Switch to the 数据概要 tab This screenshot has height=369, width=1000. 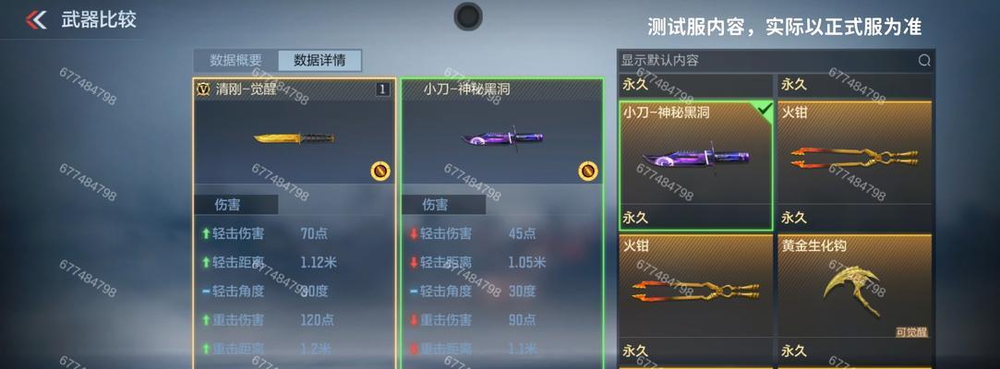pyautogui.click(x=236, y=61)
